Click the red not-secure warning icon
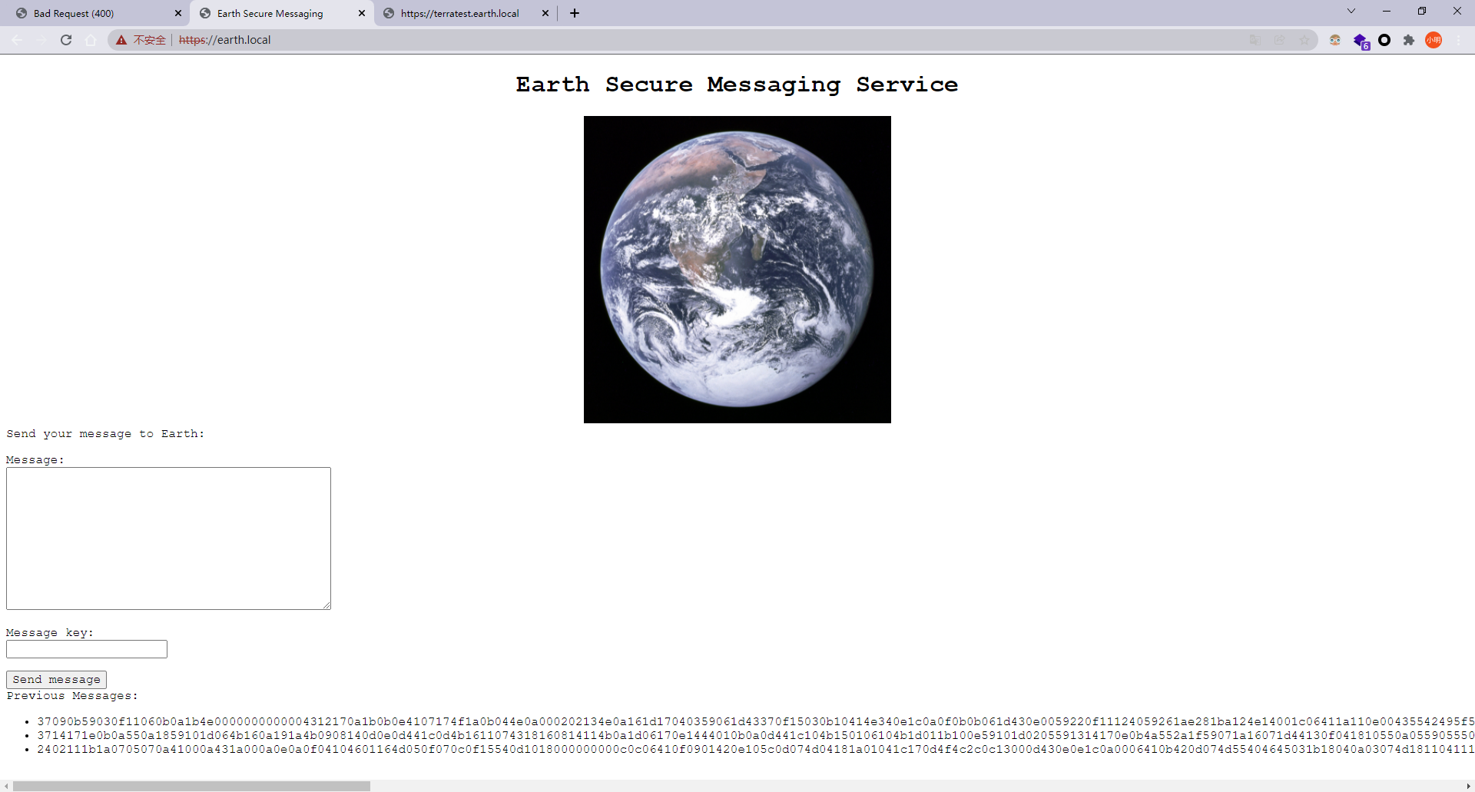 121,40
